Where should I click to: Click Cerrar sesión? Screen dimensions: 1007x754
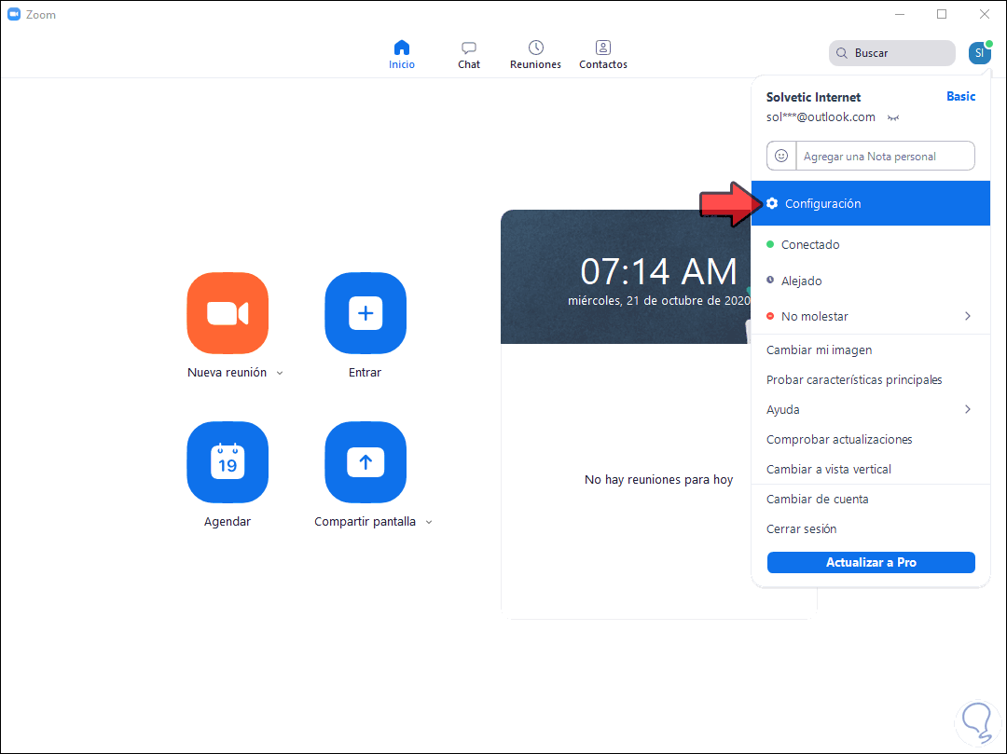click(870, 528)
